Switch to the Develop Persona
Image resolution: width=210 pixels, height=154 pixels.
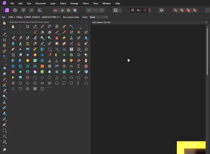point(23,10)
